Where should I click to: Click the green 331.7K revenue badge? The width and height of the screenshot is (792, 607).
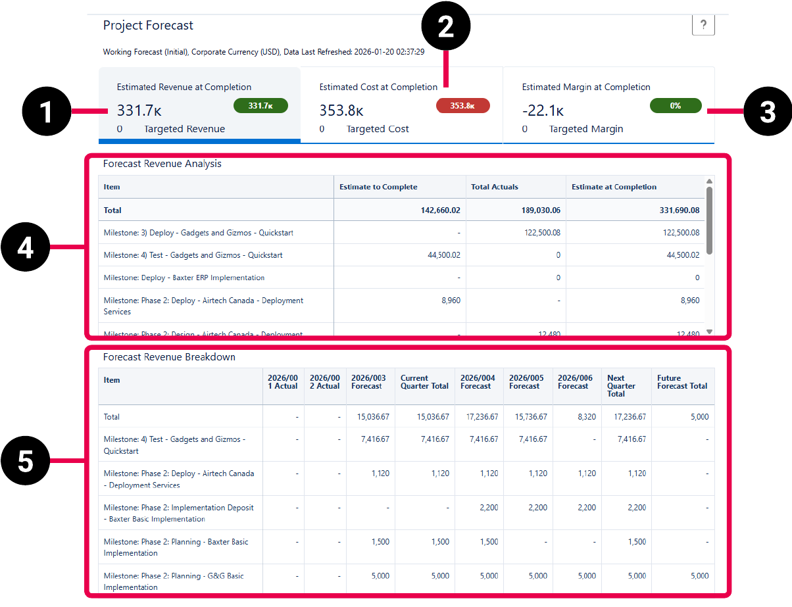tap(260, 105)
